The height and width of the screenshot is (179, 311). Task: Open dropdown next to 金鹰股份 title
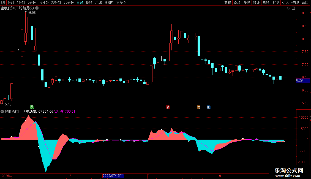[37, 8]
